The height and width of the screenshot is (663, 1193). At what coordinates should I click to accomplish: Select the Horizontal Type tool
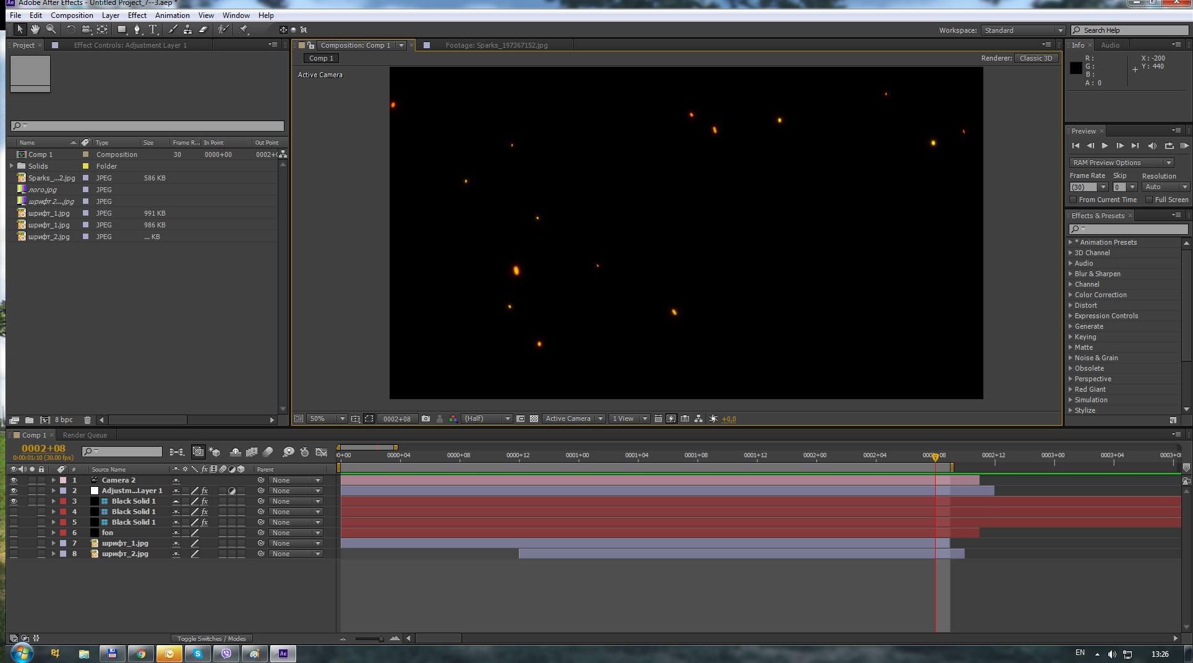[153, 29]
